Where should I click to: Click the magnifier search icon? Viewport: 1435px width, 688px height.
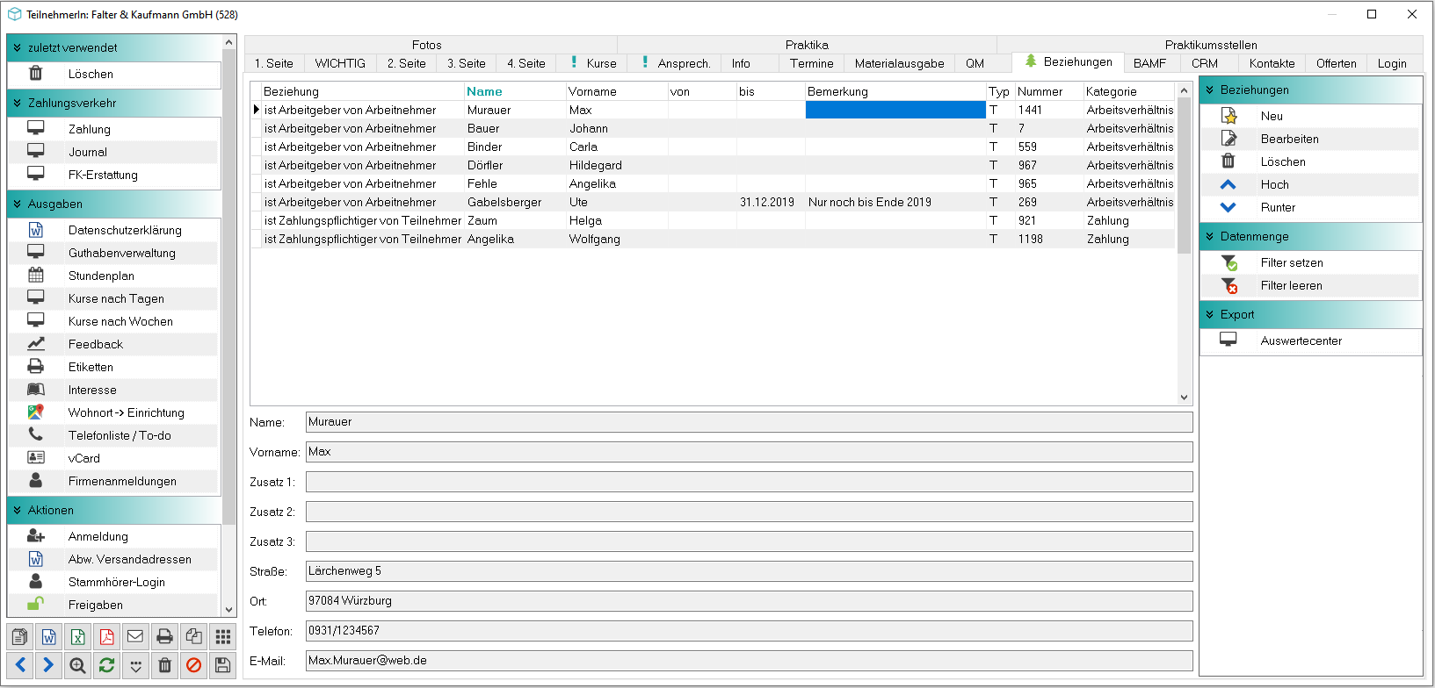[78, 665]
